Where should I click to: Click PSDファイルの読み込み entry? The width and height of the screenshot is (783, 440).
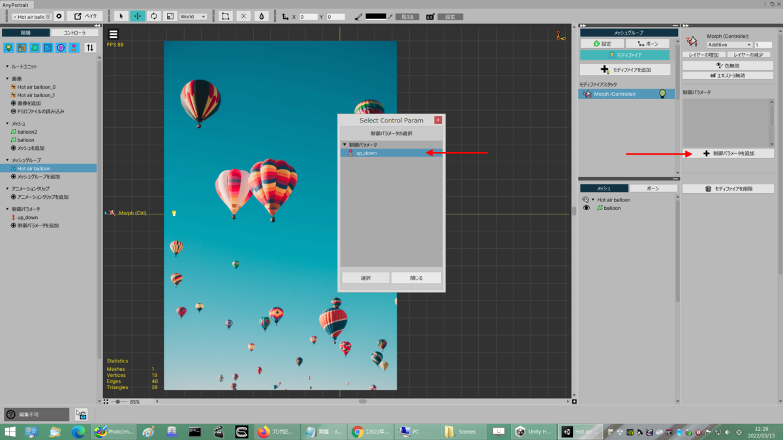tap(38, 111)
